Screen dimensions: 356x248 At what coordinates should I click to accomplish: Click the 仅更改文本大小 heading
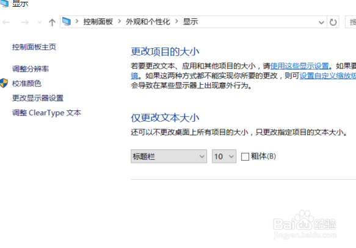(165, 118)
